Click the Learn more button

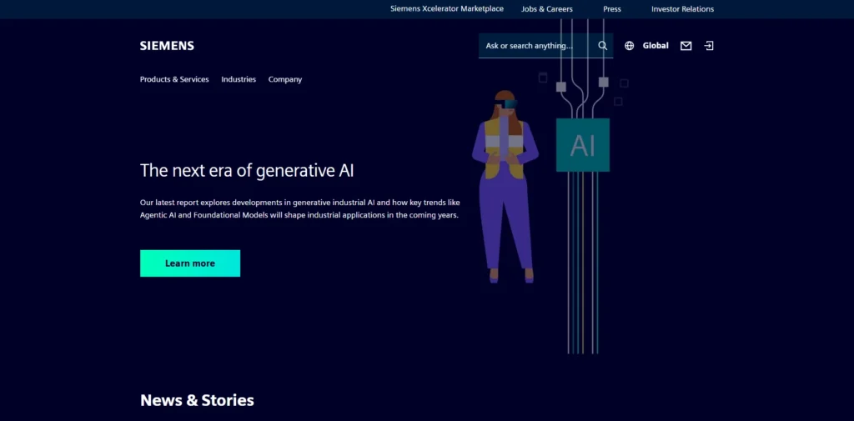pos(190,263)
